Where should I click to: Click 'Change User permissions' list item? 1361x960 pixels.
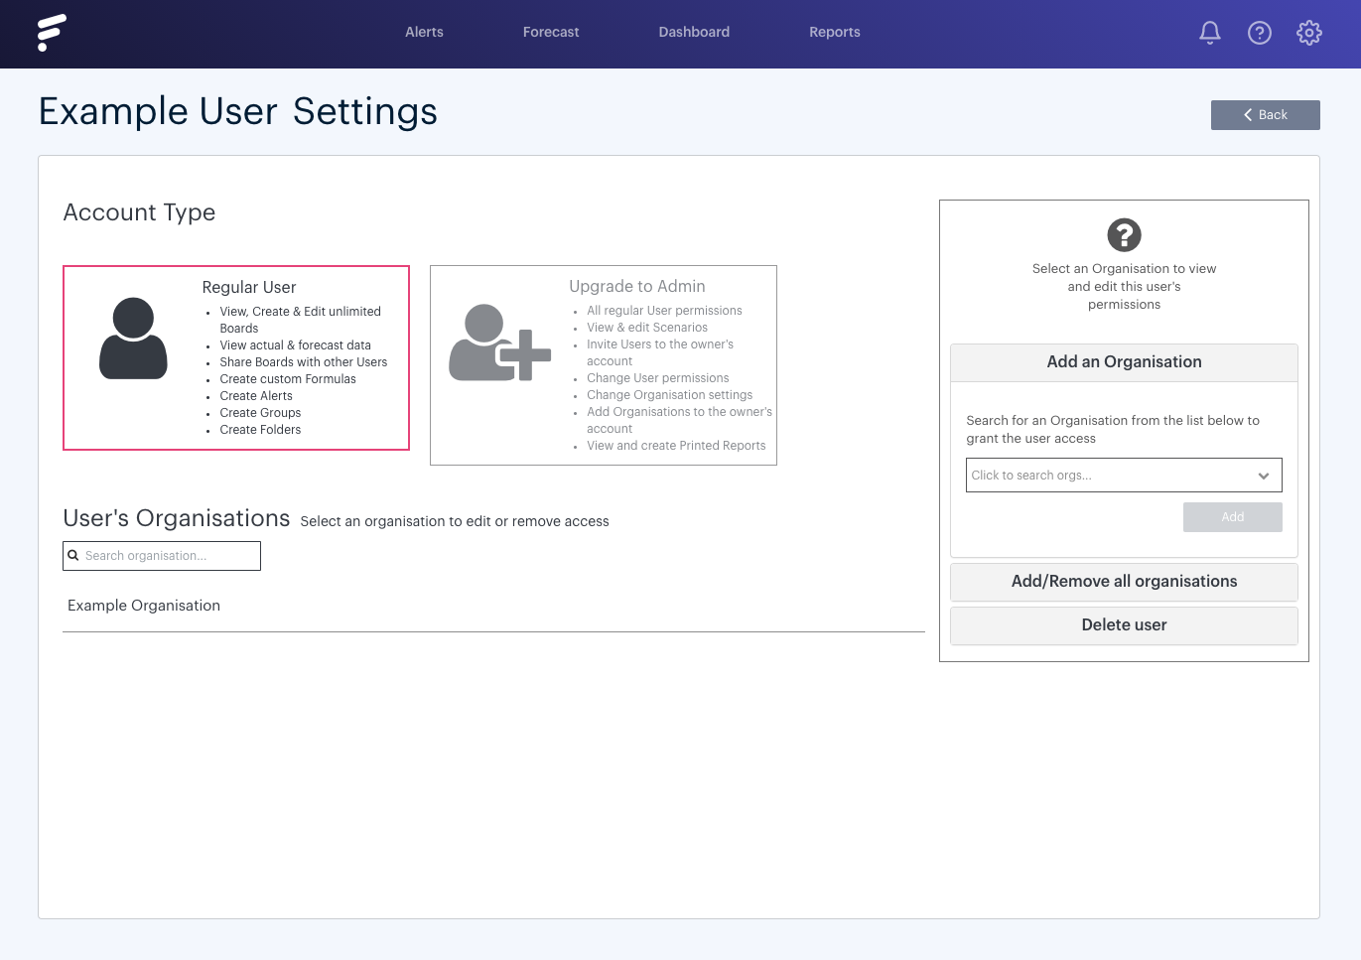click(x=657, y=378)
